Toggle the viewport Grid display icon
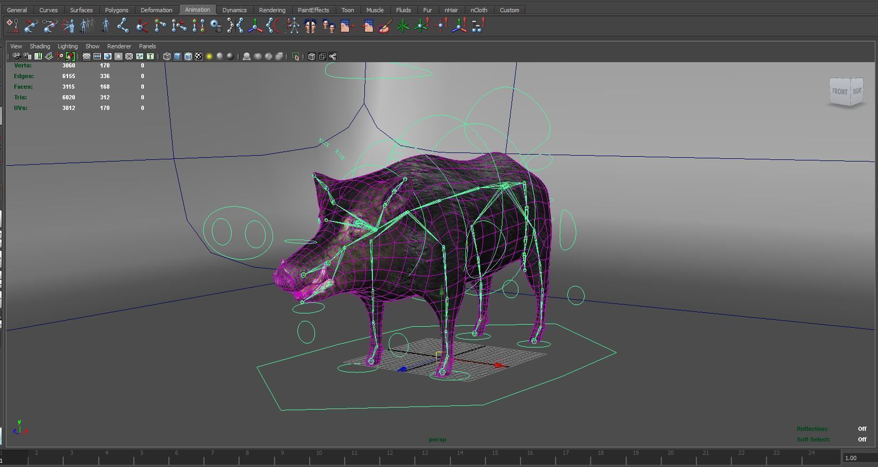 (x=87, y=56)
